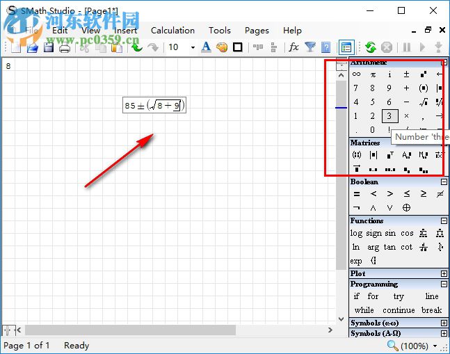Viewport: 450px width, 354px height.
Task: Expand the Plot panel
Action: pos(444,274)
